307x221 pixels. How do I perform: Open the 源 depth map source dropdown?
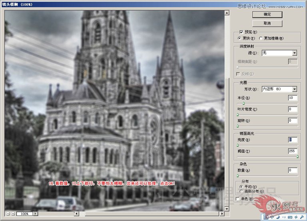(x=279, y=53)
